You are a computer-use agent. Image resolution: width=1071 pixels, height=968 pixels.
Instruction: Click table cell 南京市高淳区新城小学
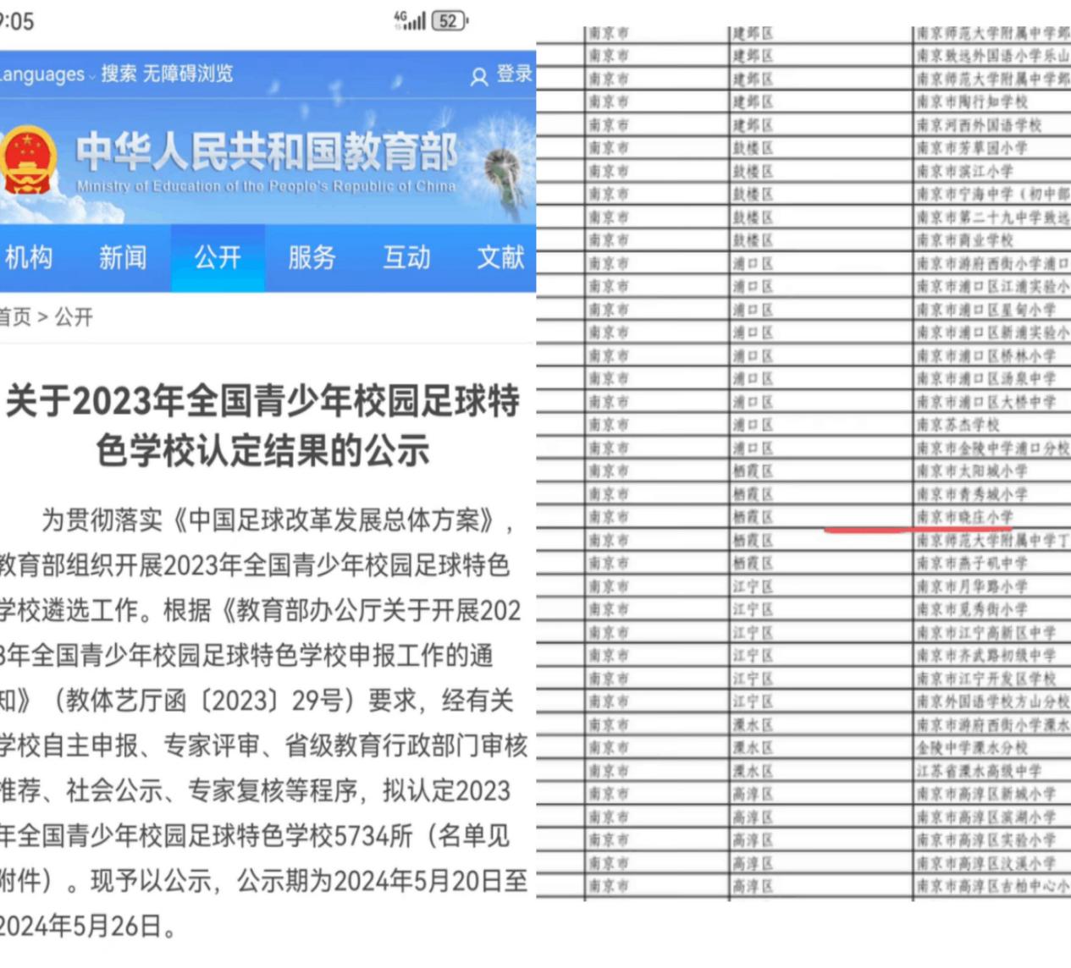click(x=986, y=794)
